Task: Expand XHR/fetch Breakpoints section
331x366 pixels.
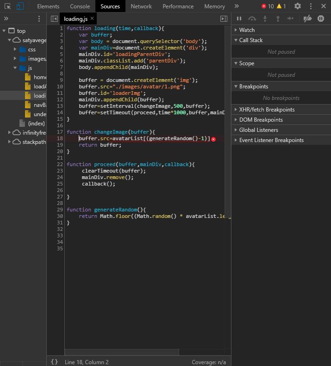Action: pos(281,110)
